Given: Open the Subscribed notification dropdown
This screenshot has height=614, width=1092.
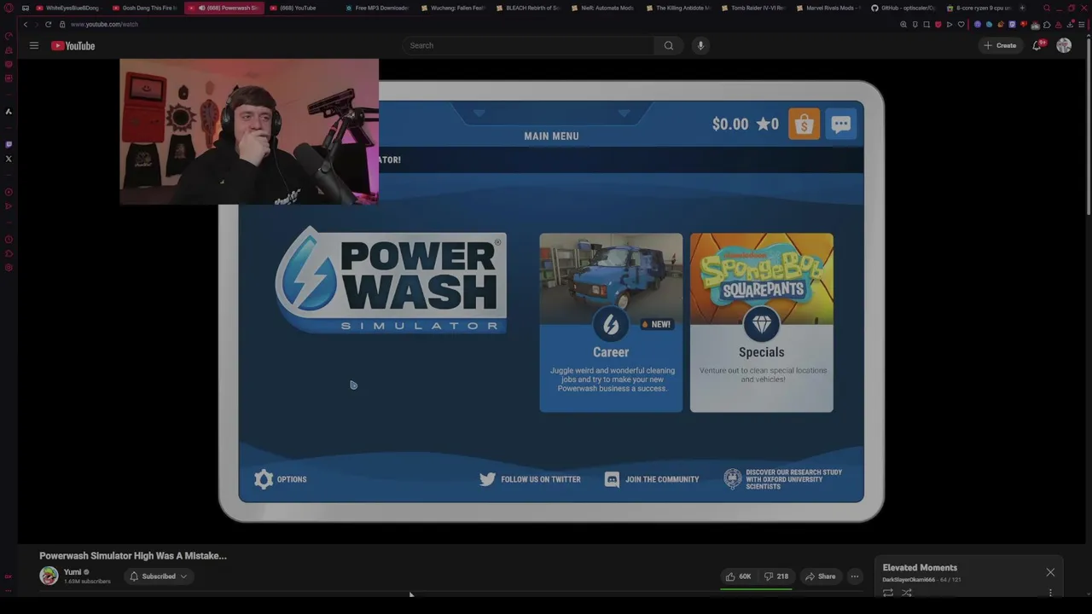Looking at the screenshot, I should point(159,576).
